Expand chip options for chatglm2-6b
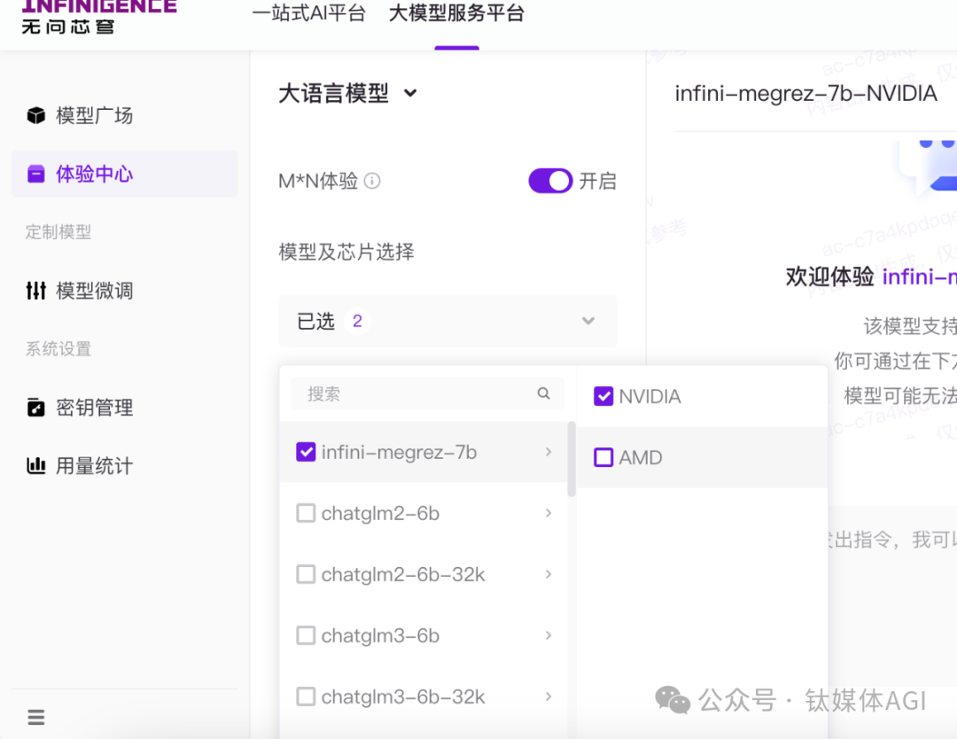This screenshot has height=739, width=957. click(549, 513)
